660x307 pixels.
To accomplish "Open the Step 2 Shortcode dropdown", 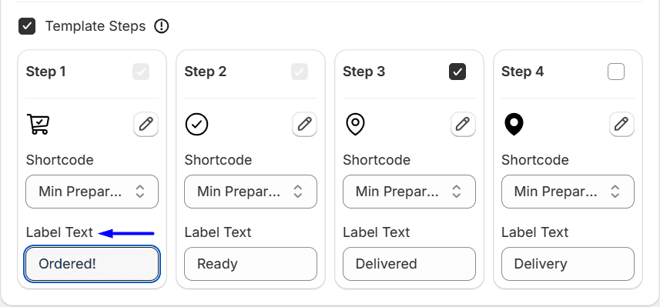I will [250, 192].
